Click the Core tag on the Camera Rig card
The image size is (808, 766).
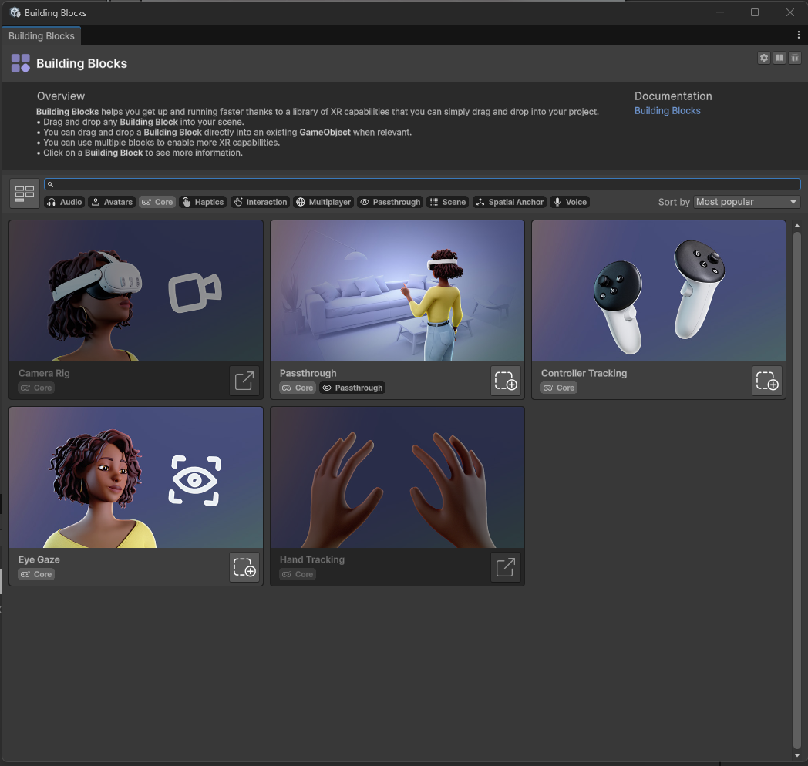click(x=36, y=388)
